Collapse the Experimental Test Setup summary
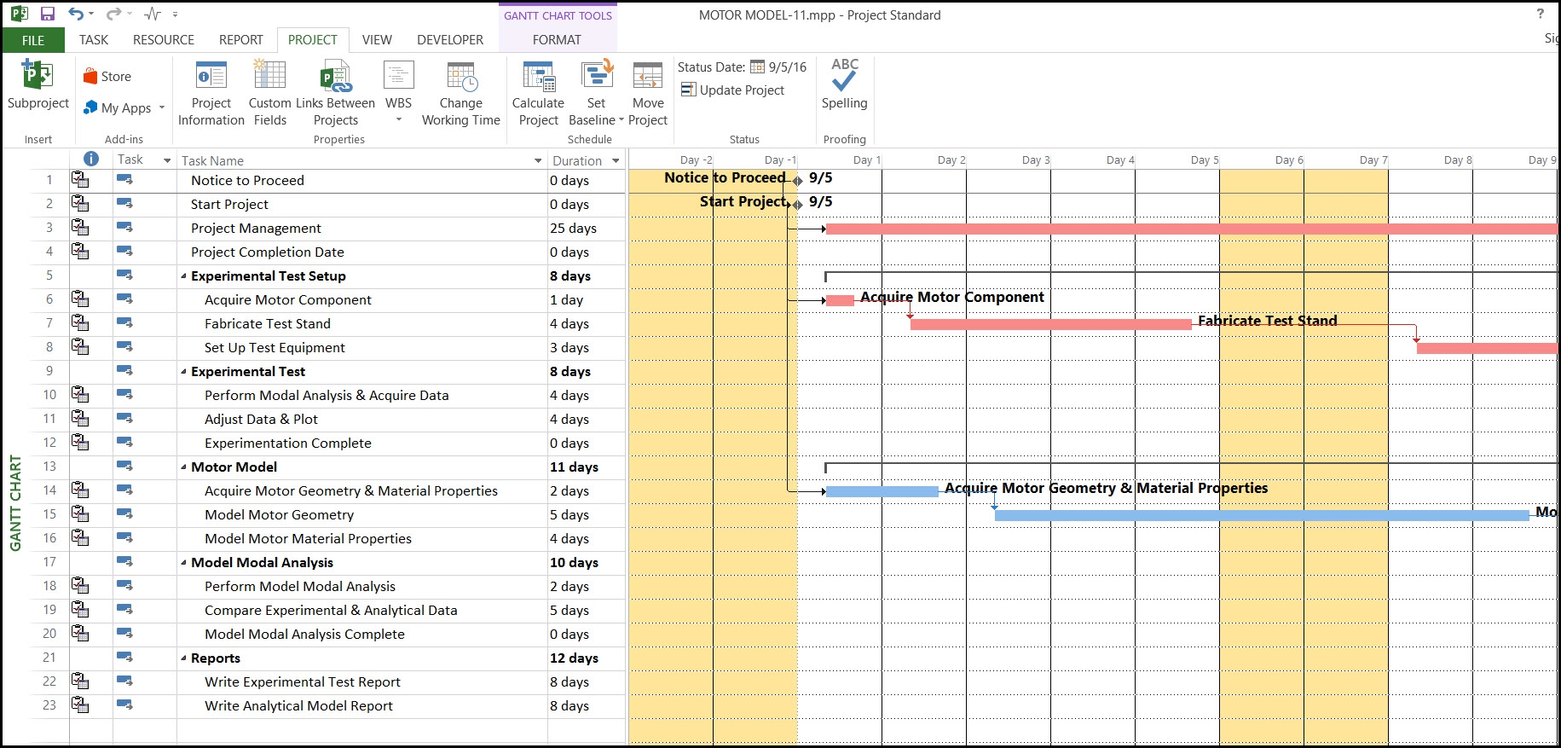 [x=184, y=276]
